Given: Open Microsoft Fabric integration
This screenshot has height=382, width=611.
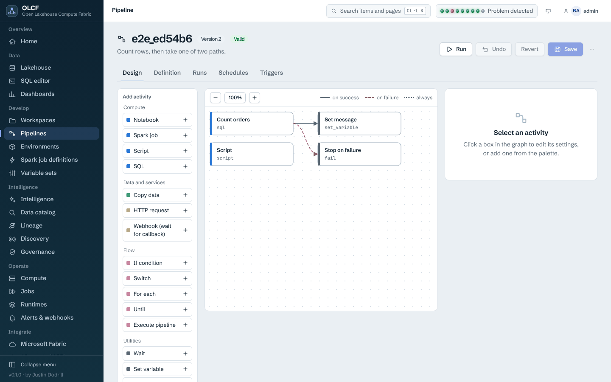Looking at the screenshot, I should click(x=51, y=344).
